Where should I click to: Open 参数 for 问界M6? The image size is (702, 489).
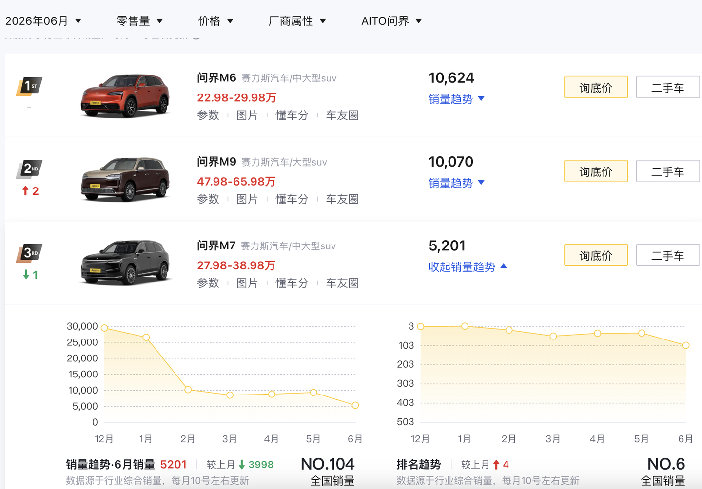(208, 115)
